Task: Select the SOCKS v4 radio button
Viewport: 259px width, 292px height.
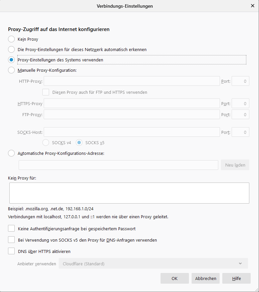Action: pyautogui.click(x=46, y=142)
